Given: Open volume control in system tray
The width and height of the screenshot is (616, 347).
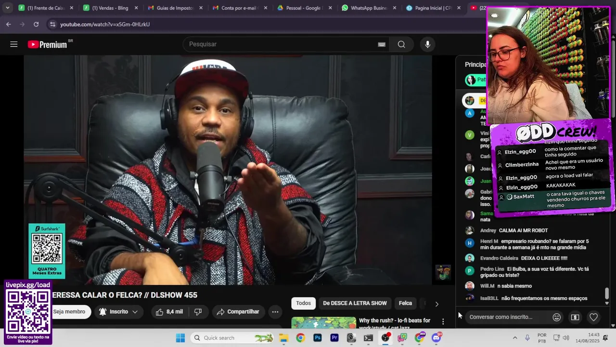Looking at the screenshot, I should point(566,338).
